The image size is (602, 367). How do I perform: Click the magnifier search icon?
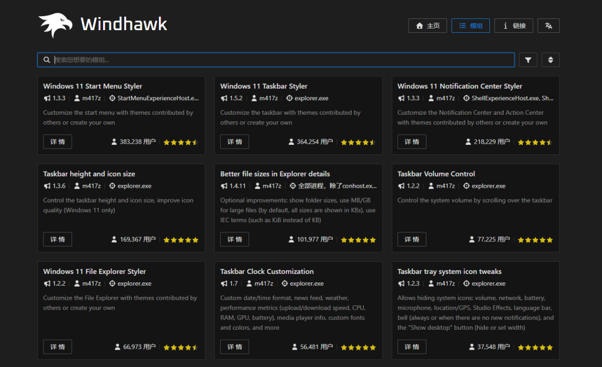46,60
